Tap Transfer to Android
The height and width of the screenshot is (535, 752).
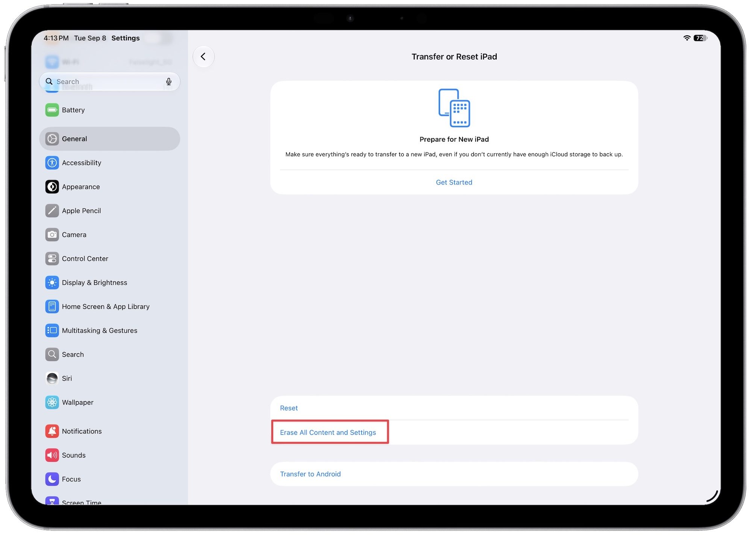coord(454,474)
